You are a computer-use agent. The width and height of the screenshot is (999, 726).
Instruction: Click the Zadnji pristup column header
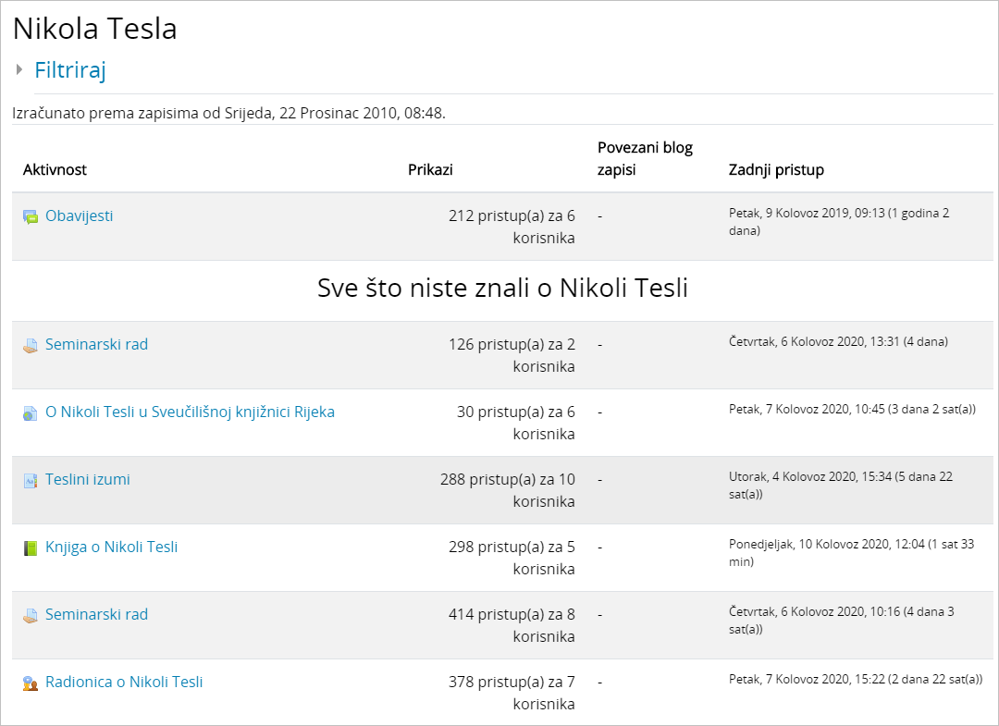(x=776, y=170)
